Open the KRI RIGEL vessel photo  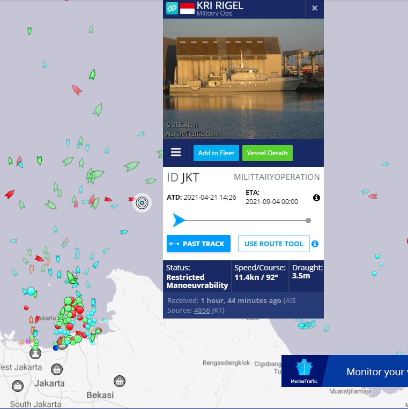point(243,79)
